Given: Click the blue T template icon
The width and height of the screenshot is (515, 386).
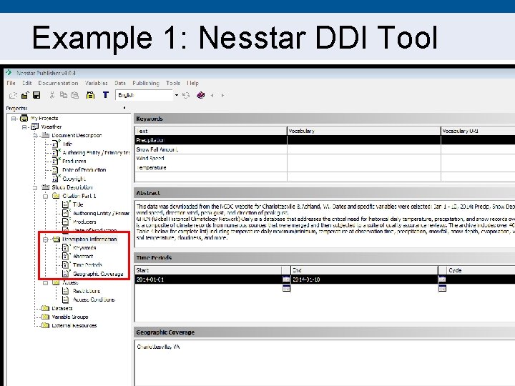Looking at the screenshot, I should pos(105,95).
